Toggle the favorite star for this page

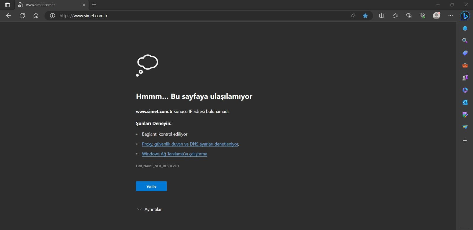tap(365, 16)
